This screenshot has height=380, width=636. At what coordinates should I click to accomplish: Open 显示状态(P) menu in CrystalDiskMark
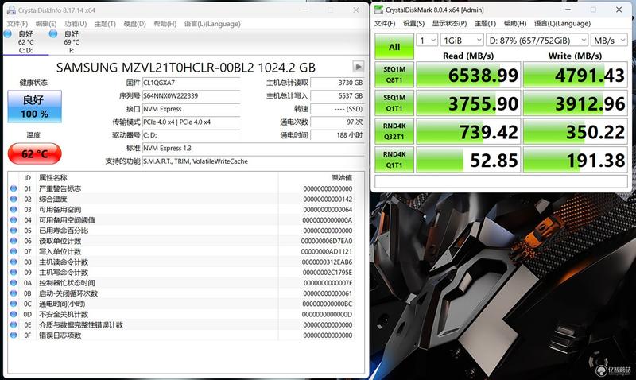tap(449, 24)
